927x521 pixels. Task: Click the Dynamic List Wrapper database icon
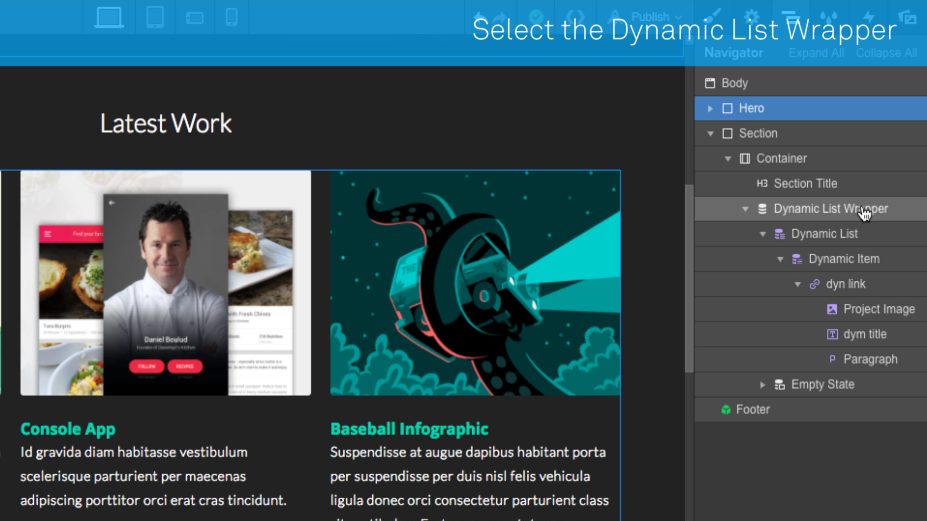pos(762,208)
